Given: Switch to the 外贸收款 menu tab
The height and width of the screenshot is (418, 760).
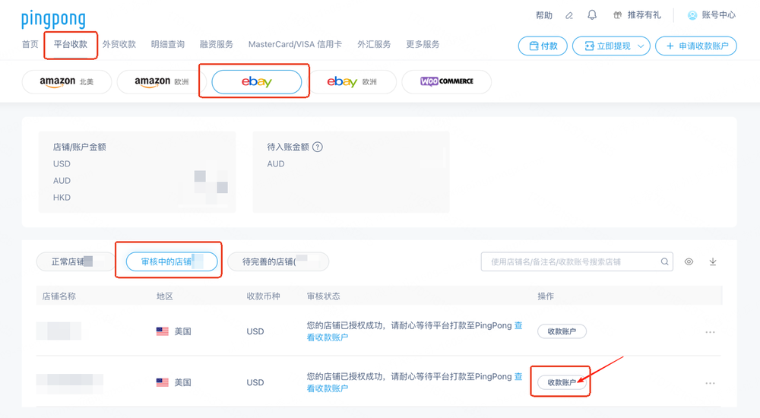Looking at the screenshot, I should pos(119,44).
